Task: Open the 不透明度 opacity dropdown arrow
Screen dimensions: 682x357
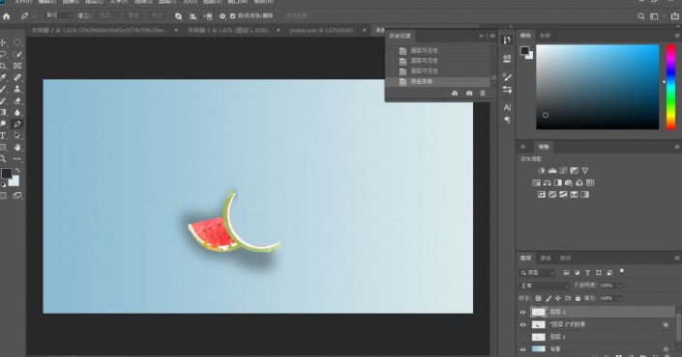Action: tap(620, 286)
